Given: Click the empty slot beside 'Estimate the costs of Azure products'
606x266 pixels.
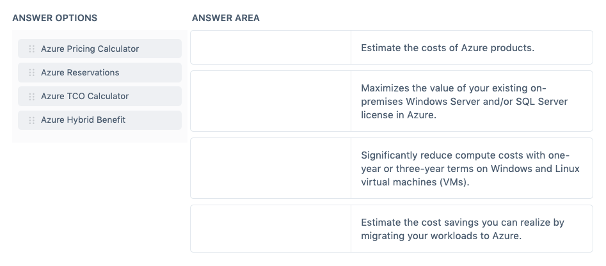Looking at the screenshot, I should [x=271, y=47].
